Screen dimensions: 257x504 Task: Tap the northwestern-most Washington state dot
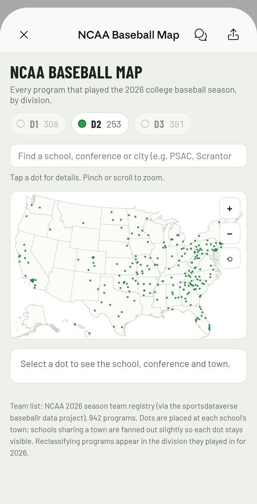point(31,205)
